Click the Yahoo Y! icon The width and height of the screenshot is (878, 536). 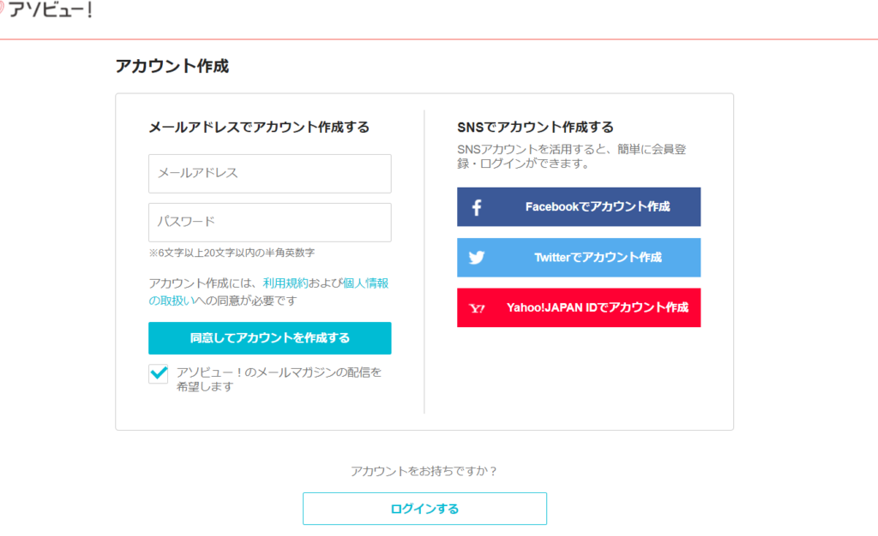point(477,308)
